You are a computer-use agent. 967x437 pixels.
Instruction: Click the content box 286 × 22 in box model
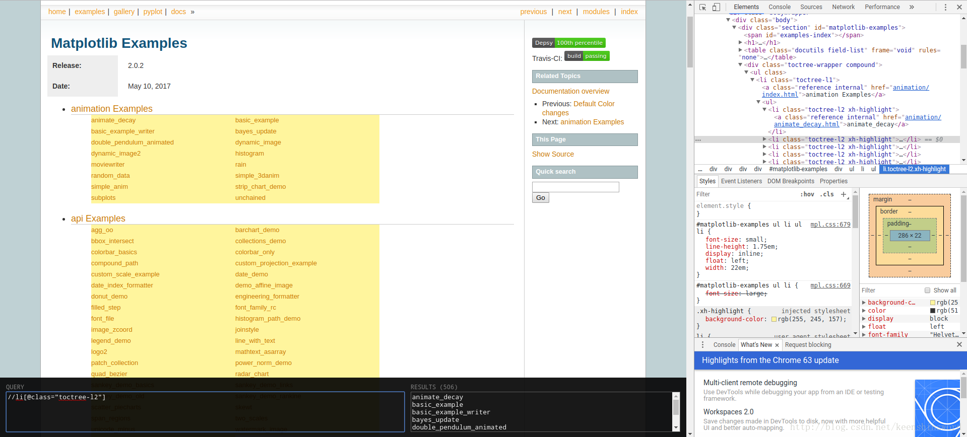pyautogui.click(x=910, y=235)
